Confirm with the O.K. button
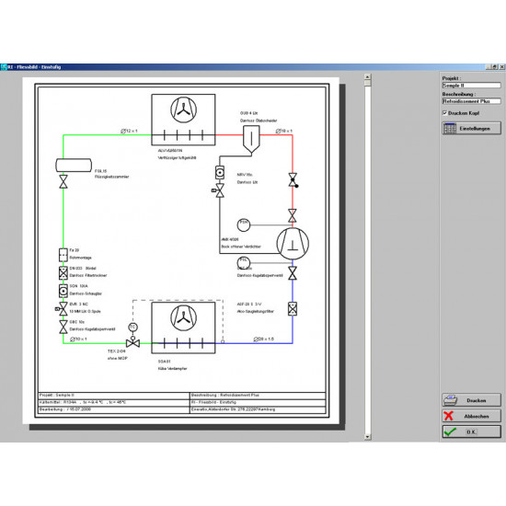Screen dimensions: 506x506 (471, 431)
